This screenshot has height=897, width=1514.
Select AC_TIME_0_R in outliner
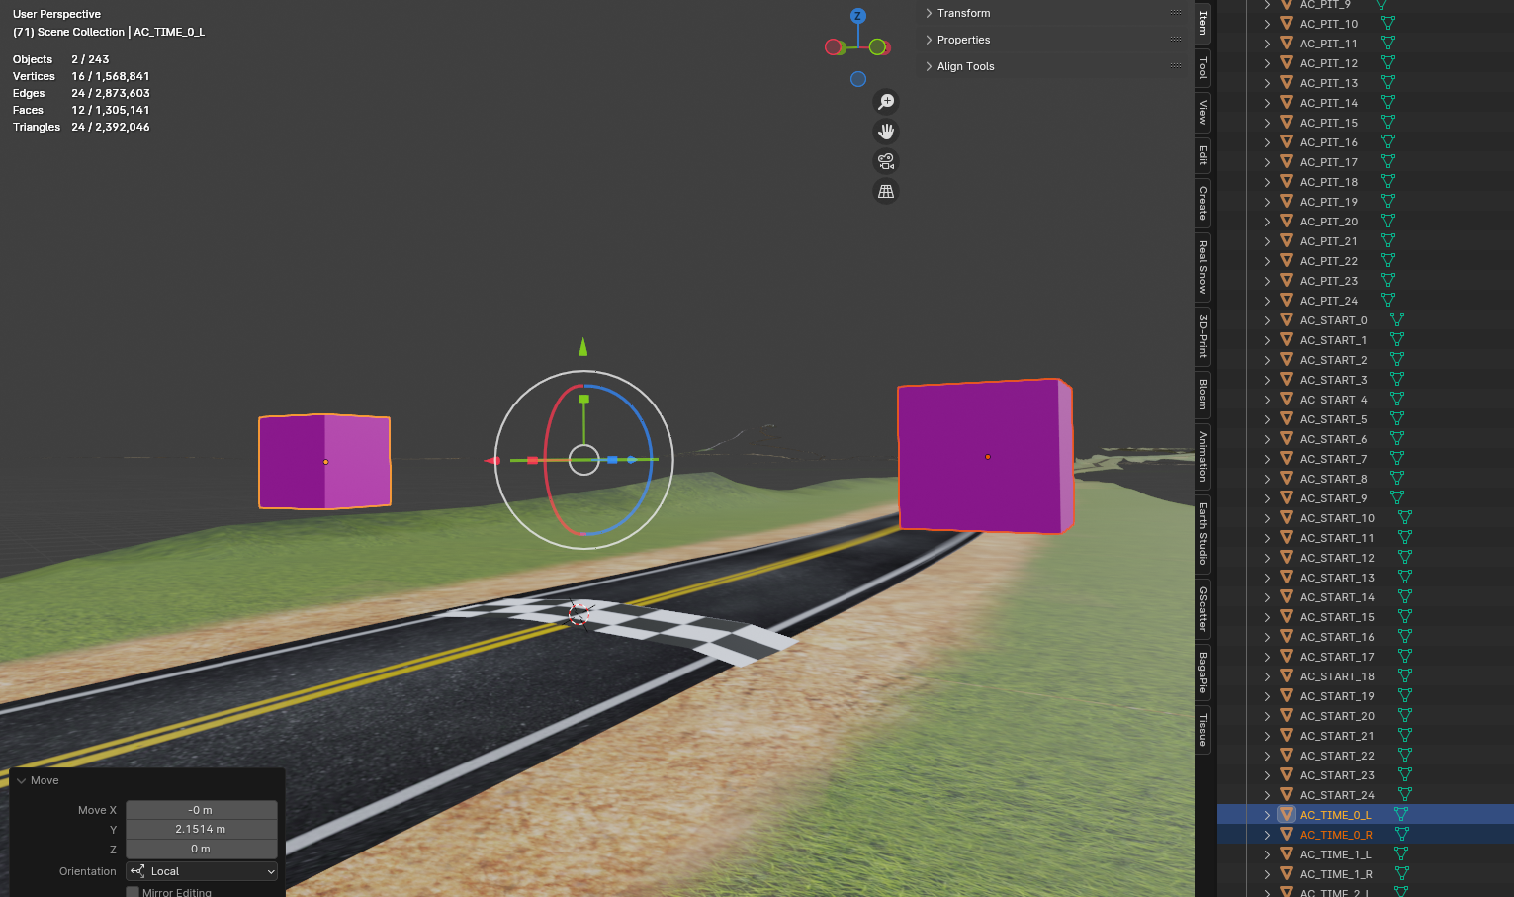[1336, 835]
